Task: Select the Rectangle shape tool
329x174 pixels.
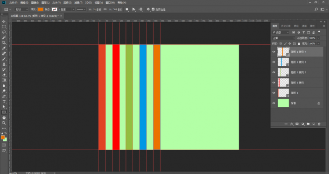Action: coord(4,112)
